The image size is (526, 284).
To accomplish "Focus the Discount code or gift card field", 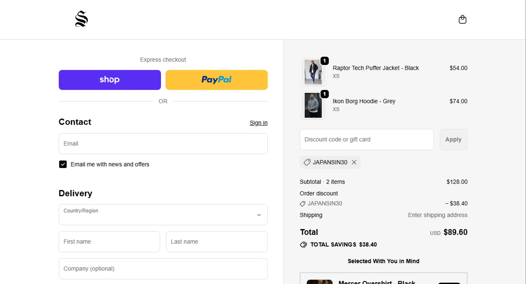I will (367, 140).
